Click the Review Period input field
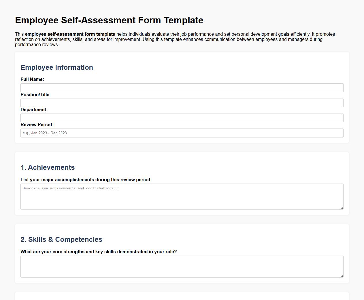364x300 pixels. (x=182, y=133)
